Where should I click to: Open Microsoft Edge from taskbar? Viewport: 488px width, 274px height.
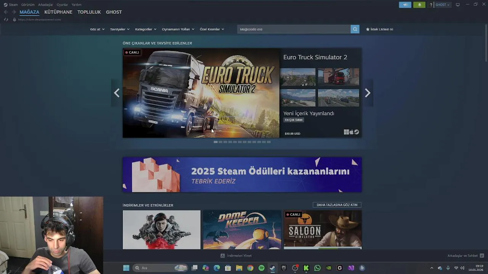point(217,268)
